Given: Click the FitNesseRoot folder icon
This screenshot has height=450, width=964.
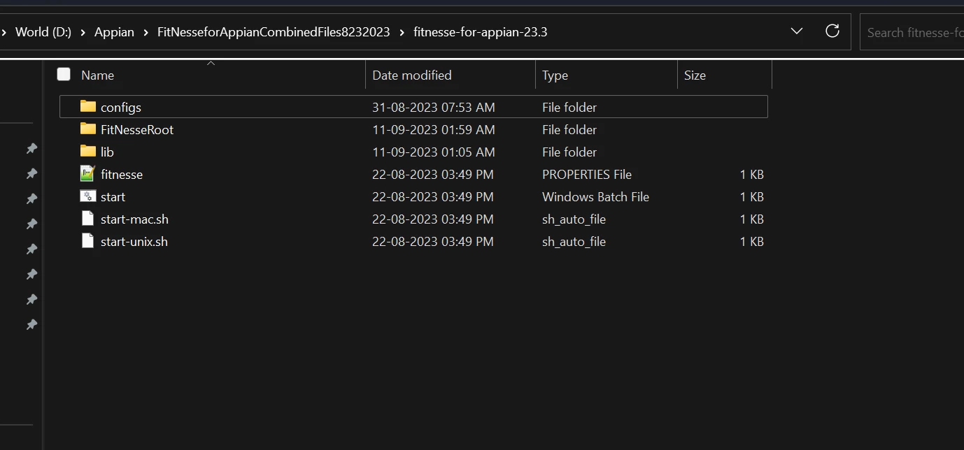Looking at the screenshot, I should tap(87, 129).
